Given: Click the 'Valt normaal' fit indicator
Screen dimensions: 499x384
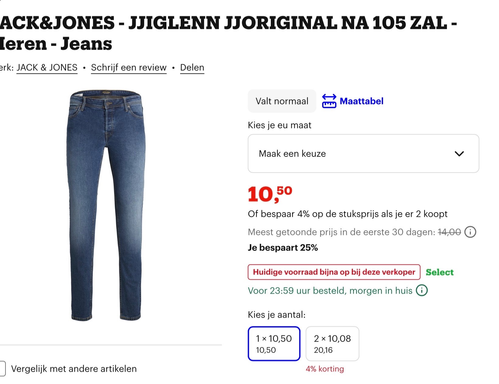Looking at the screenshot, I should [282, 101].
